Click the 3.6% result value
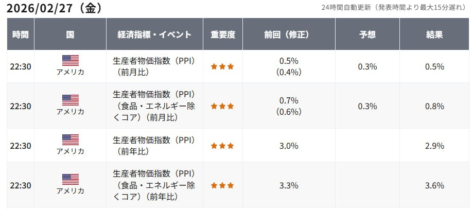 click(435, 186)
